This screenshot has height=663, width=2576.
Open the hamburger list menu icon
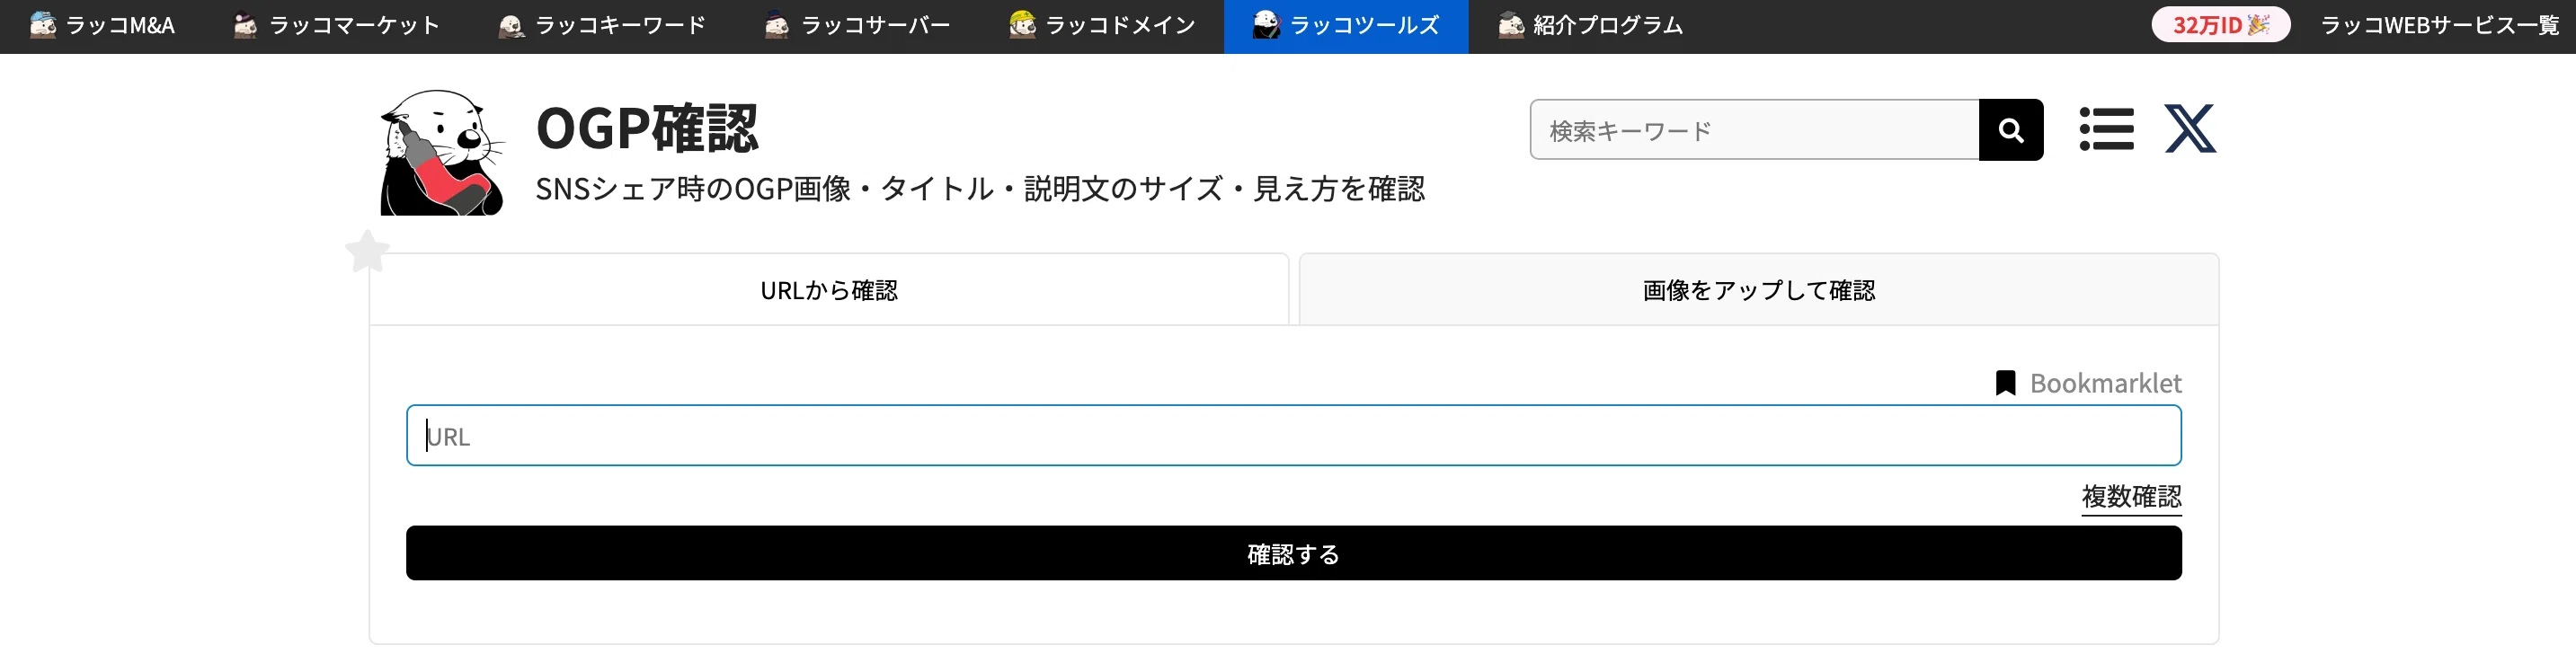tap(2106, 129)
